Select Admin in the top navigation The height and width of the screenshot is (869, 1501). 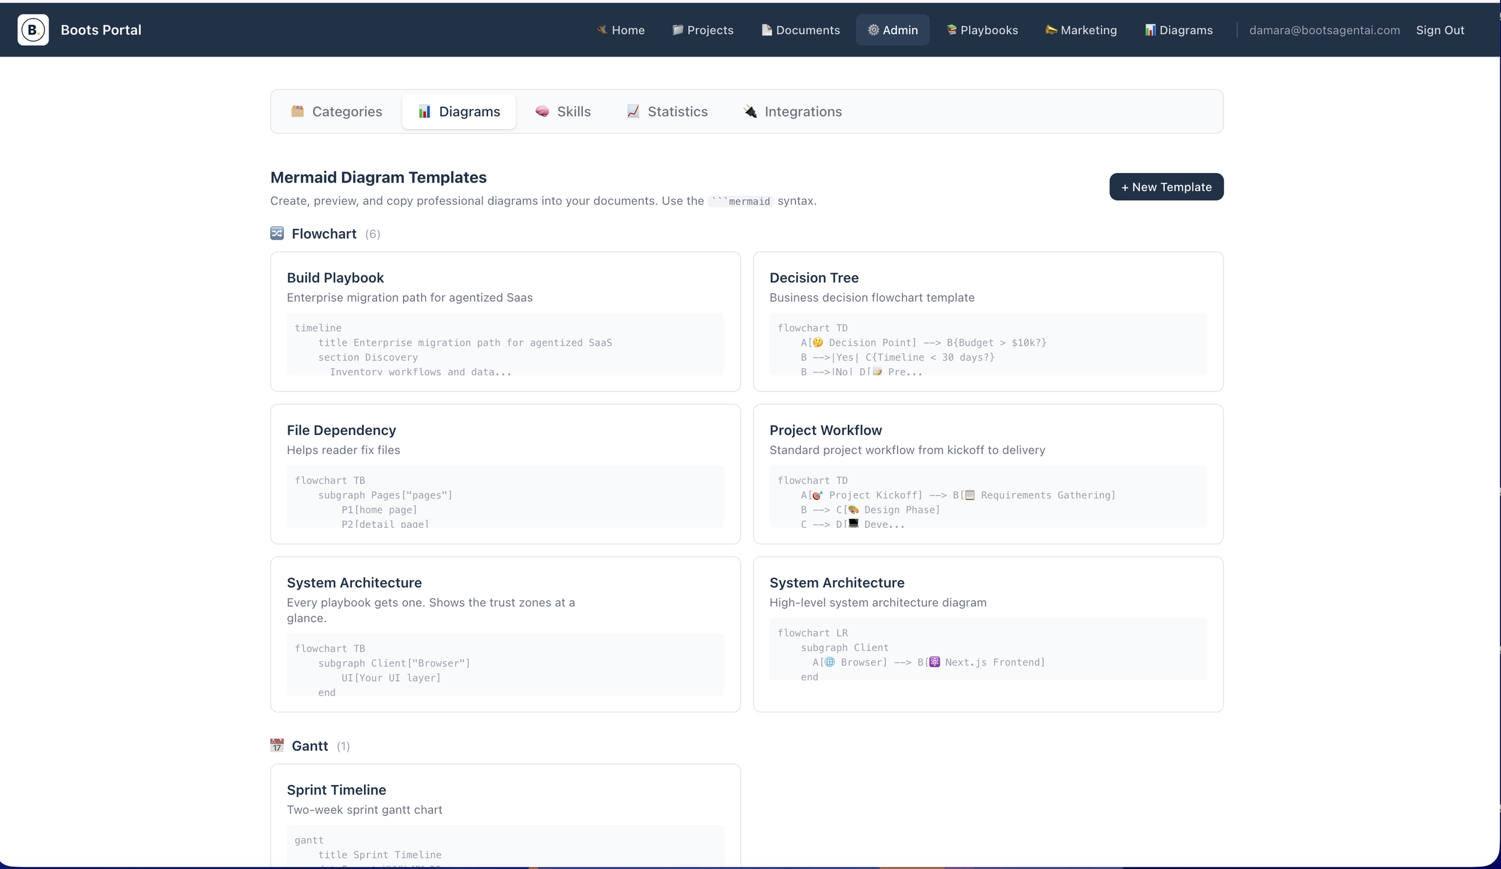(893, 30)
